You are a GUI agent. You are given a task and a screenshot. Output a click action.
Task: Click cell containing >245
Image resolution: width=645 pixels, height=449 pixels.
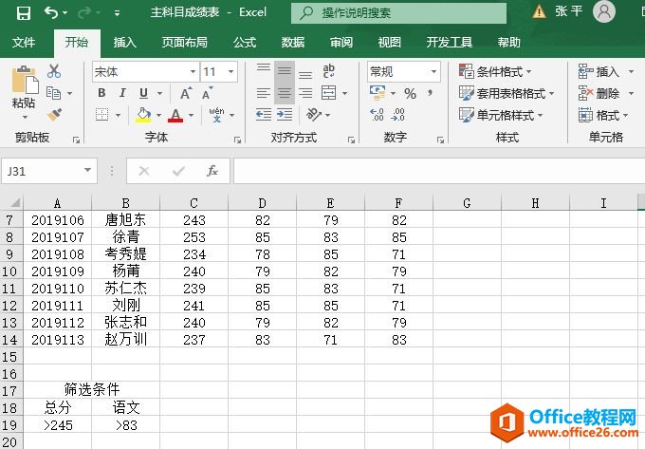58,425
